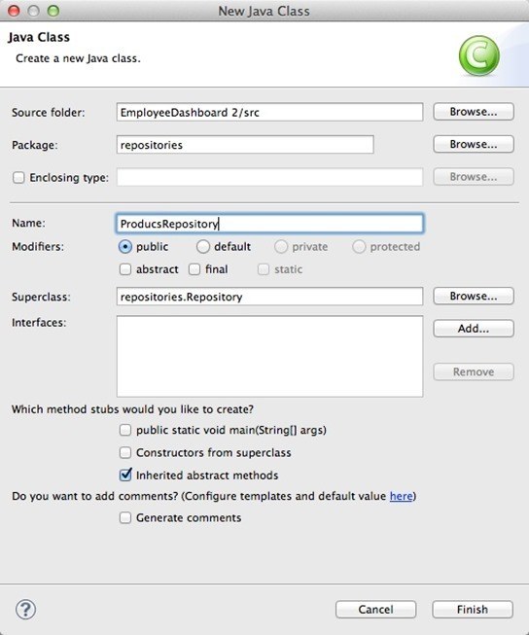
Task: Check the final modifier checkbox
Action: (194, 269)
